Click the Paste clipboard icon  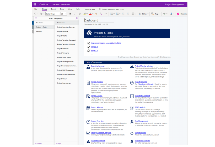[41, 14]
